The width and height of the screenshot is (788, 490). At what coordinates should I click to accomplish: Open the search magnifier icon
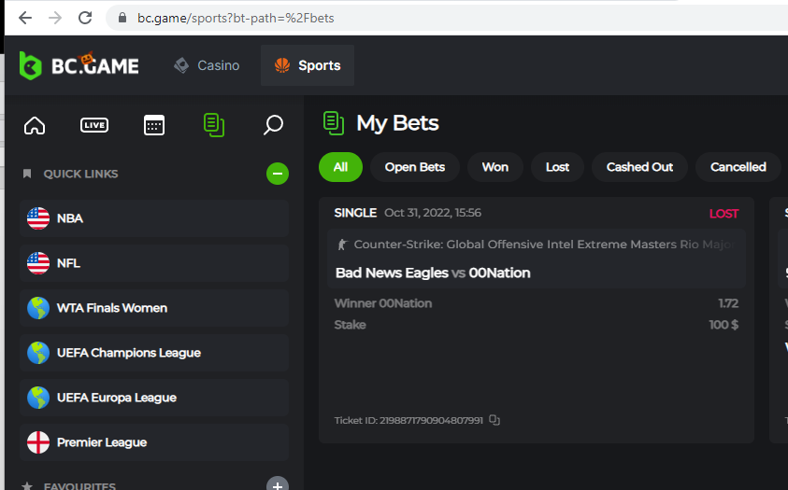pyautogui.click(x=273, y=125)
